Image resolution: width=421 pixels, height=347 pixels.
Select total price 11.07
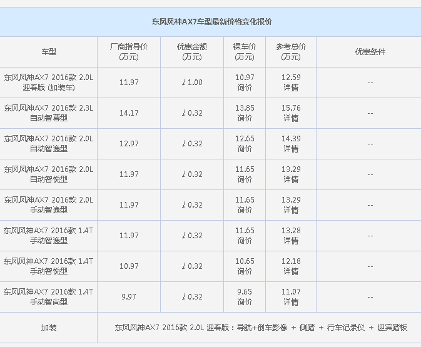[x=291, y=291]
